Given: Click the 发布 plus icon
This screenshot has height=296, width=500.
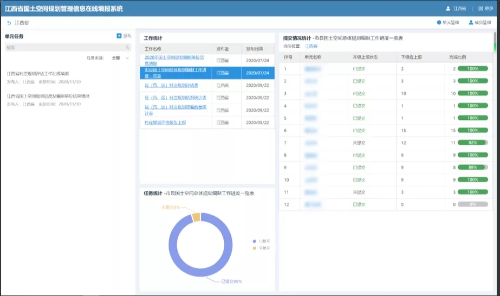Looking at the screenshot, I should pos(119,36).
